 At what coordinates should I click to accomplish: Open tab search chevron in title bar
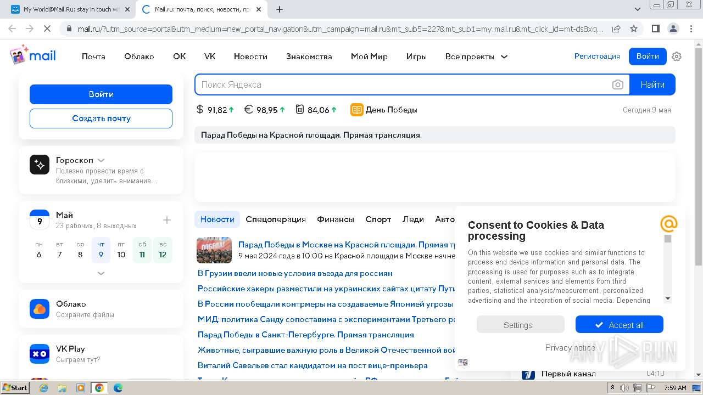click(x=637, y=9)
